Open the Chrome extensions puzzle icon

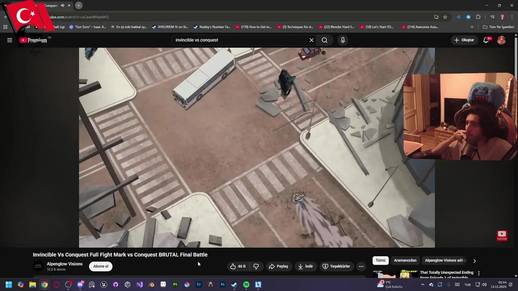478,17
